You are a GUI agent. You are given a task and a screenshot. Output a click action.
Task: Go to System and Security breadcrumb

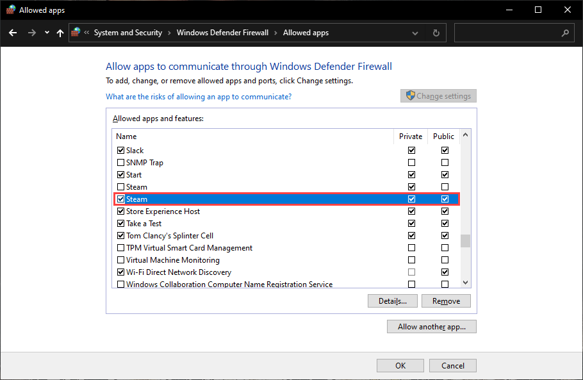click(x=128, y=33)
